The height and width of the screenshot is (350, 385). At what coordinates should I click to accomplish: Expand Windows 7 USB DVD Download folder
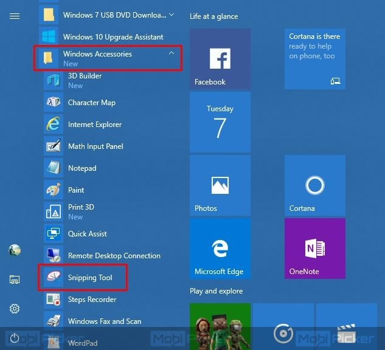(171, 14)
